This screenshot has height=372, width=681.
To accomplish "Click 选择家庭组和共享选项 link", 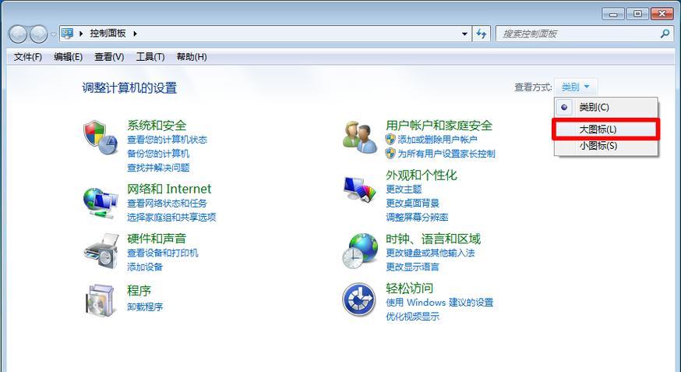I will coord(171,218).
